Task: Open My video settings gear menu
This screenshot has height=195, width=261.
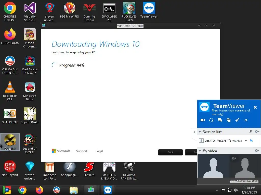Action: click(x=257, y=151)
